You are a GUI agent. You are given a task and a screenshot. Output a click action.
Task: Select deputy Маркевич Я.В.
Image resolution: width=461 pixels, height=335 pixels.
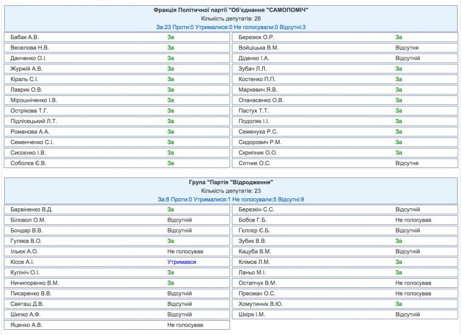258,90
